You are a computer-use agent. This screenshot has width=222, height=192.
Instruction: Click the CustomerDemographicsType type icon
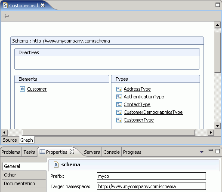click(x=119, y=112)
